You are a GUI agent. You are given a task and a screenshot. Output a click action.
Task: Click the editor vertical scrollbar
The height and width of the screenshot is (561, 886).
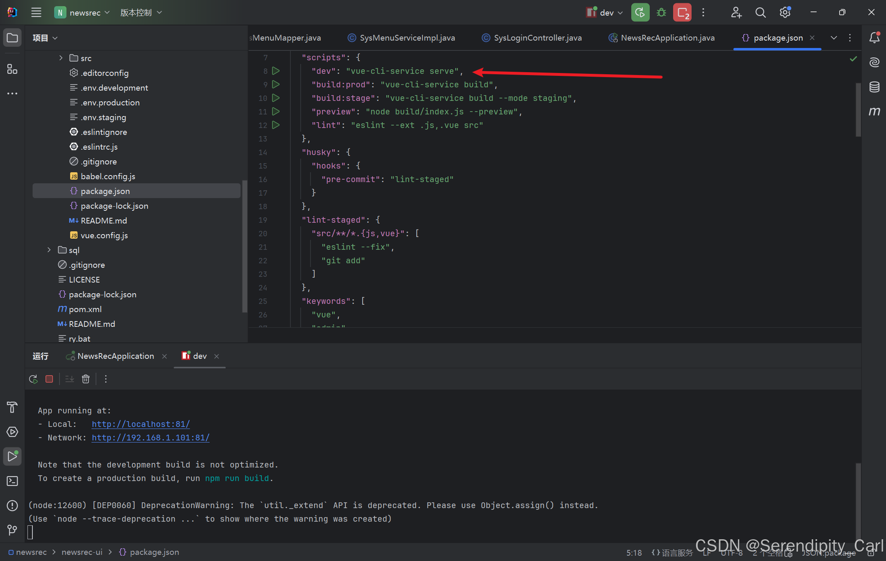(858, 110)
